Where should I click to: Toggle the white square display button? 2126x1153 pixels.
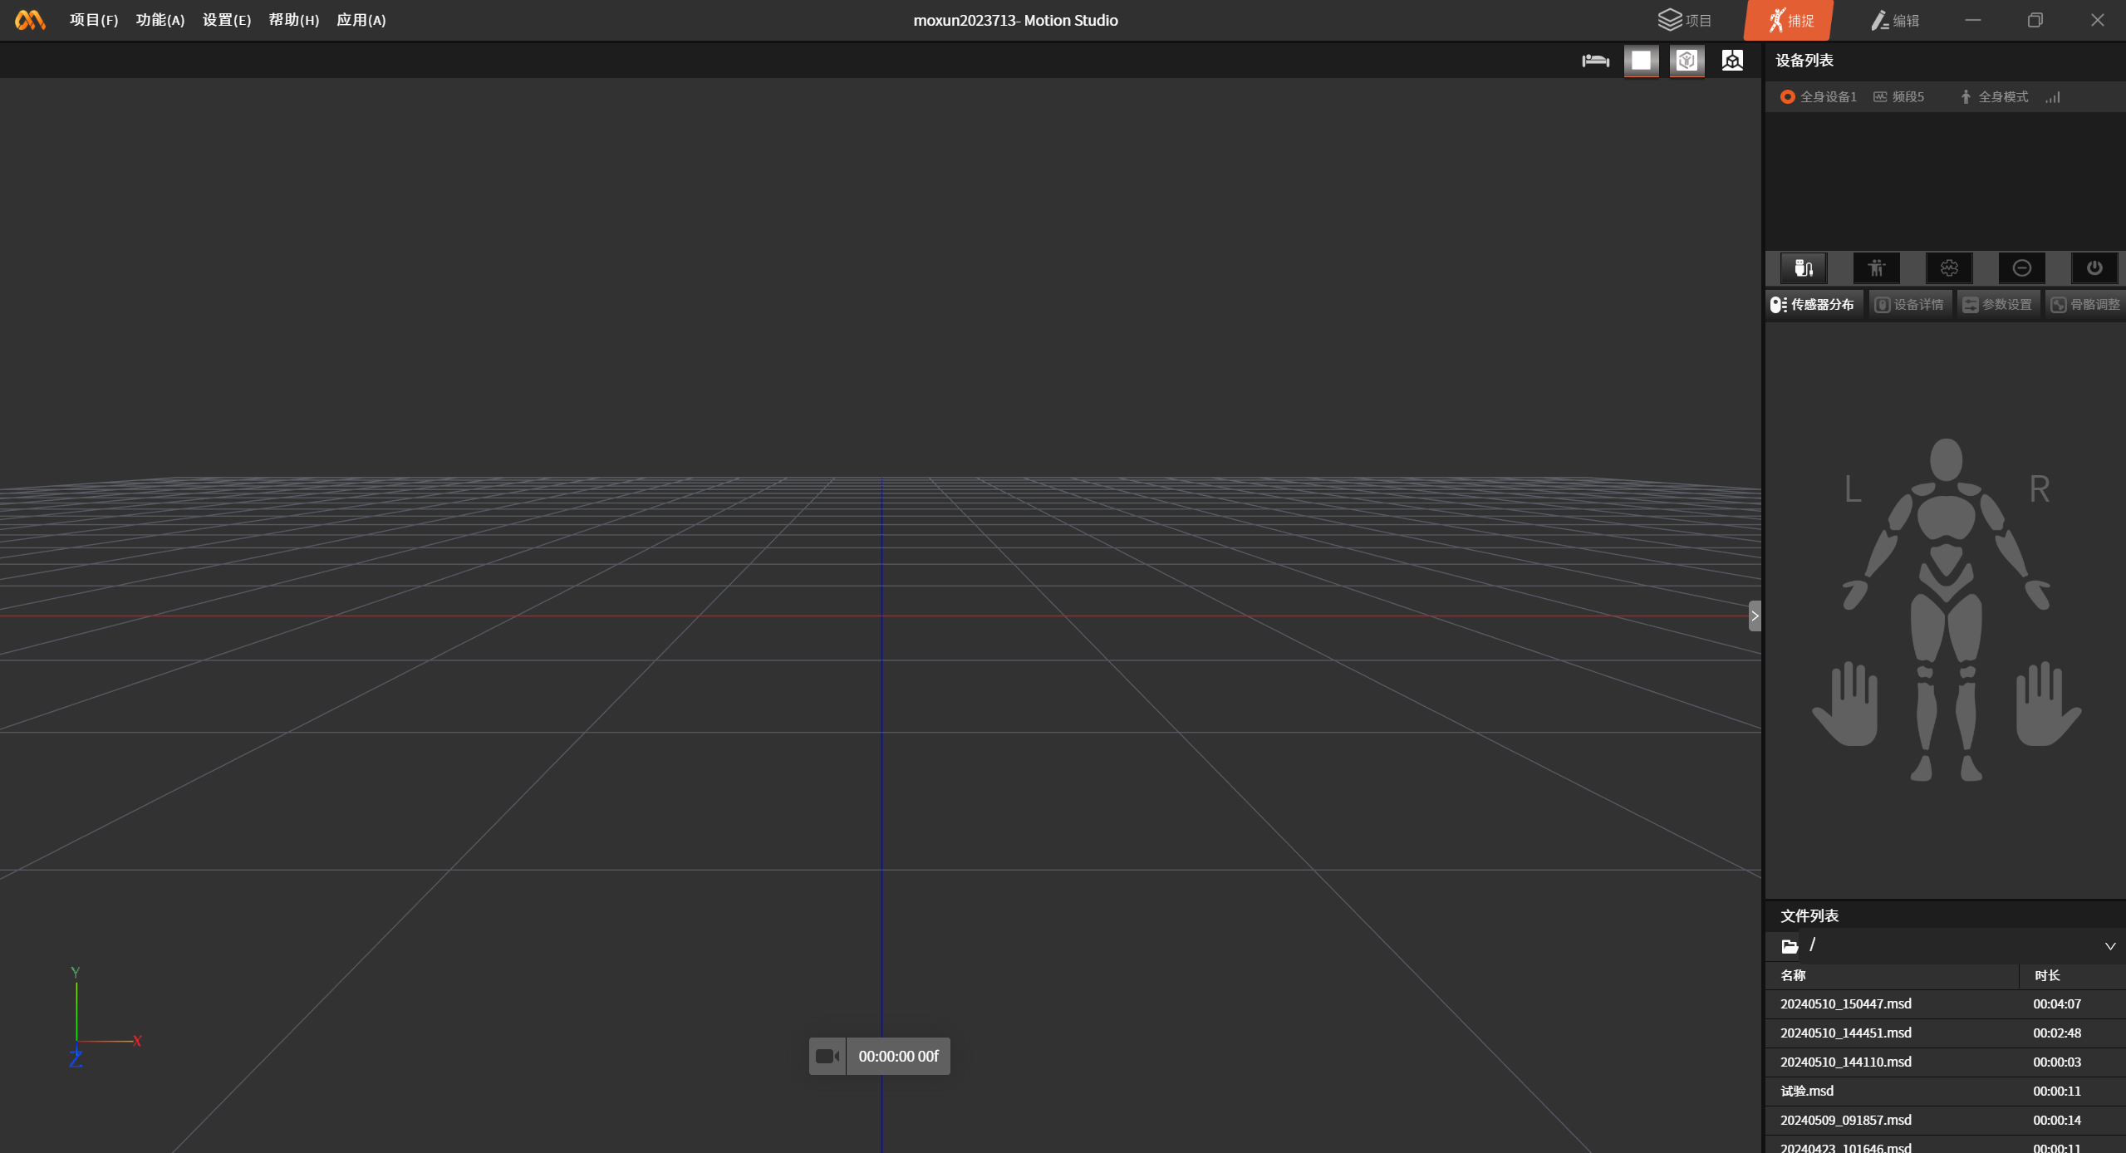tap(1641, 61)
